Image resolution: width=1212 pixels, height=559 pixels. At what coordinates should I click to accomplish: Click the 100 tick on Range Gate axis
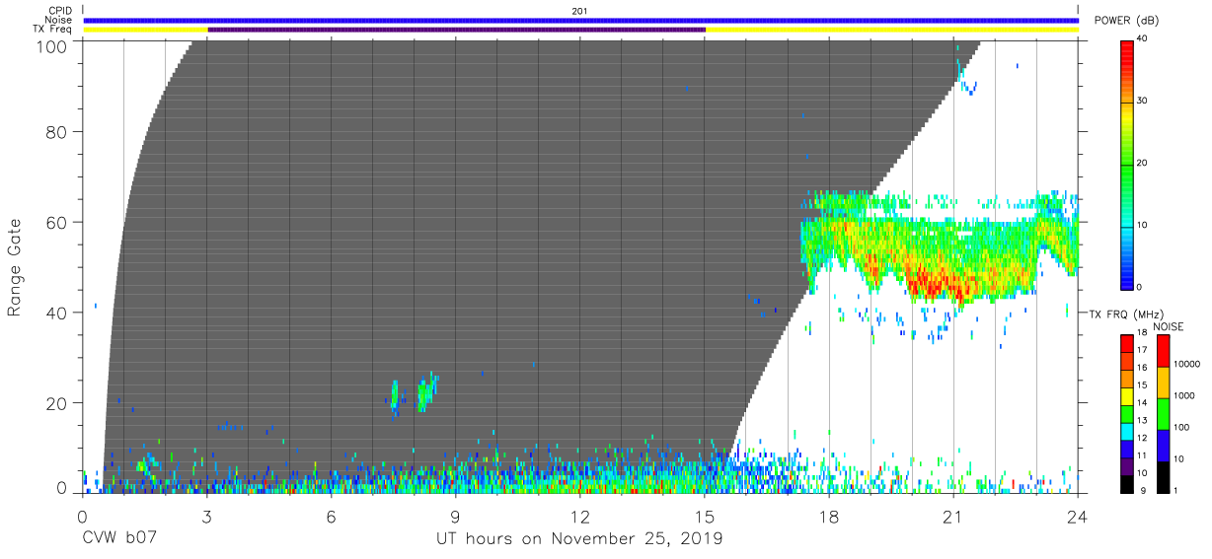click(x=52, y=46)
